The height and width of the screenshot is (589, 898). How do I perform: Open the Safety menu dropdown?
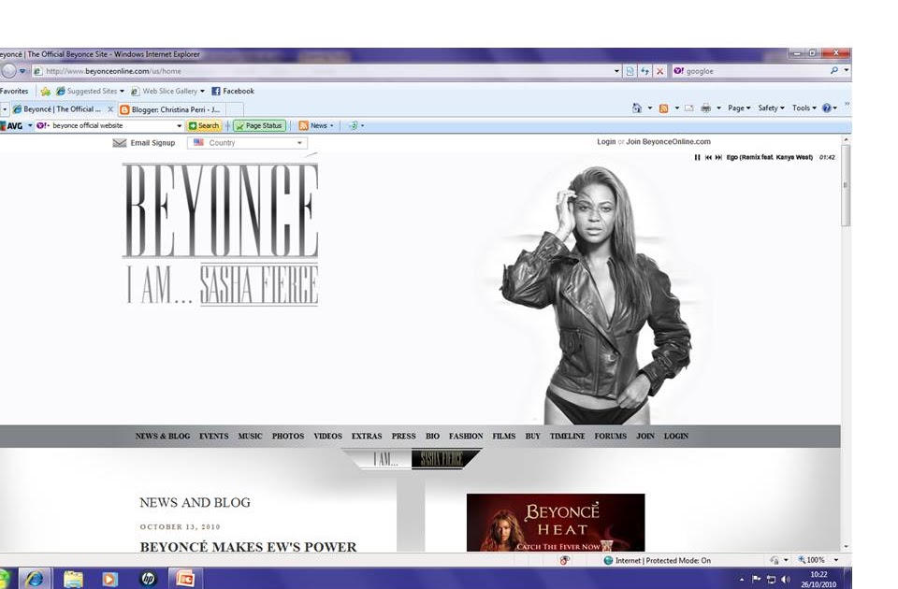pyautogui.click(x=771, y=108)
